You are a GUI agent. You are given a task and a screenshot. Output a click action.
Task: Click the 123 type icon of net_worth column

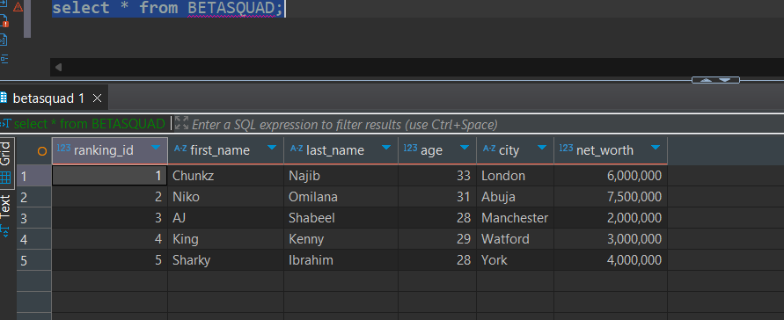[566, 148]
